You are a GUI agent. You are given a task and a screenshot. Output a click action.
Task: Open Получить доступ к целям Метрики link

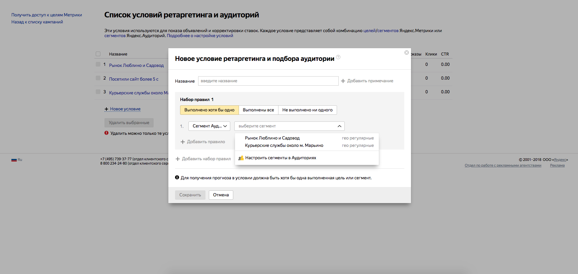pos(47,15)
